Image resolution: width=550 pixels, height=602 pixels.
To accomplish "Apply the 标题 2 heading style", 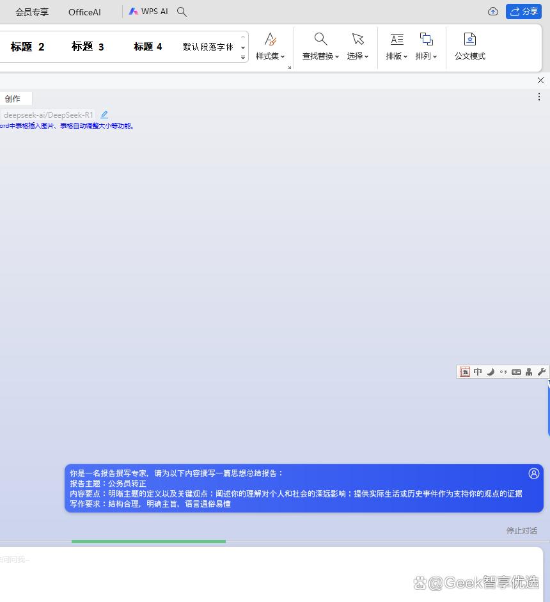I will tap(27, 47).
